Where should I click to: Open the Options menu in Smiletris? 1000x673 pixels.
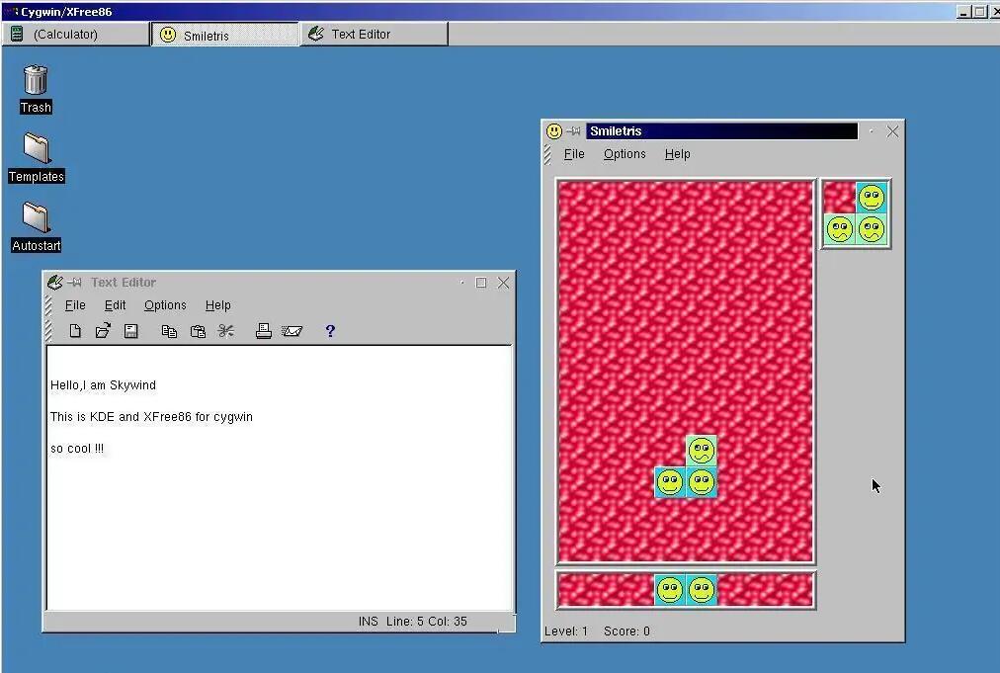point(625,154)
